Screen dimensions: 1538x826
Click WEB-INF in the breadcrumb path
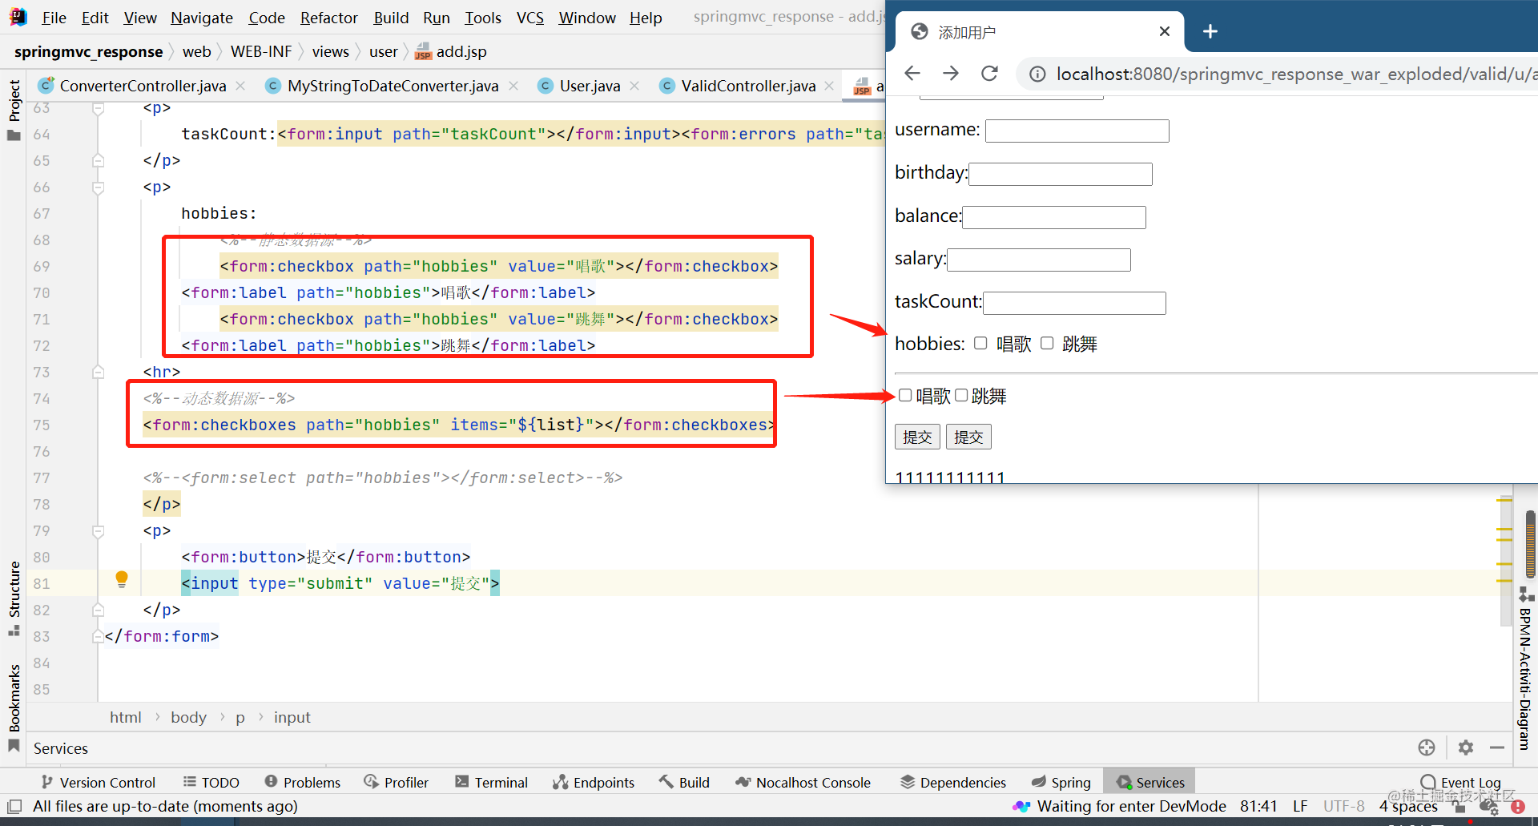[261, 51]
